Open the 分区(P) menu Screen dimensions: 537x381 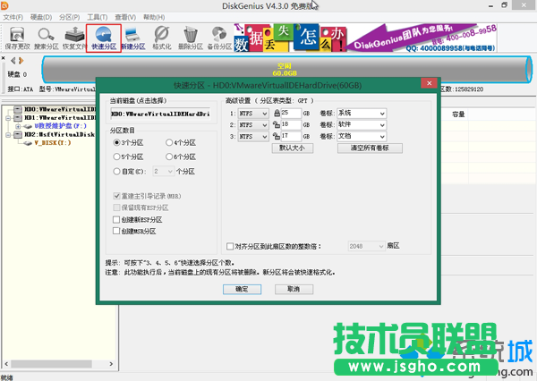tap(70, 17)
